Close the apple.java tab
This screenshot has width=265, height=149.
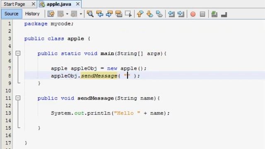pos(78,4)
